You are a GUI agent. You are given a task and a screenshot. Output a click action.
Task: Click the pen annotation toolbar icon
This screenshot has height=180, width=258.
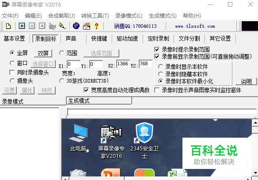tap(63, 26)
